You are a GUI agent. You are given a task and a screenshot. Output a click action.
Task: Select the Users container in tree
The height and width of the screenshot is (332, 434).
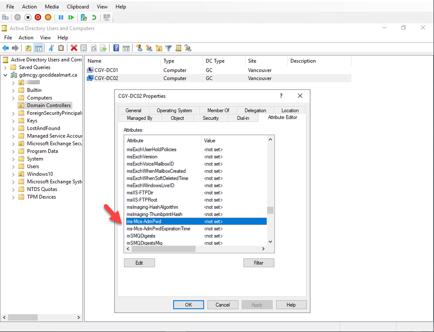coord(33,166)
